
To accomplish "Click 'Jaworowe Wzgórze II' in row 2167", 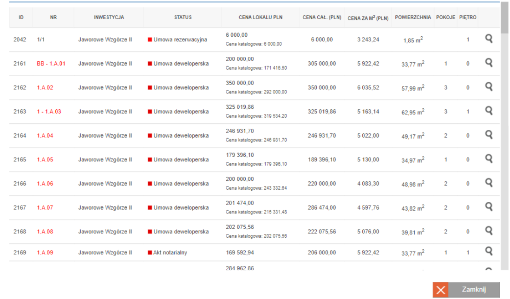I will pyautogui.click(x=105, y=207).
